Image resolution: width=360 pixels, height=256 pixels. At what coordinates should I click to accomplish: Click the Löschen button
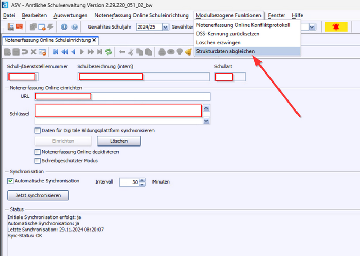click(x=119, y=141)
